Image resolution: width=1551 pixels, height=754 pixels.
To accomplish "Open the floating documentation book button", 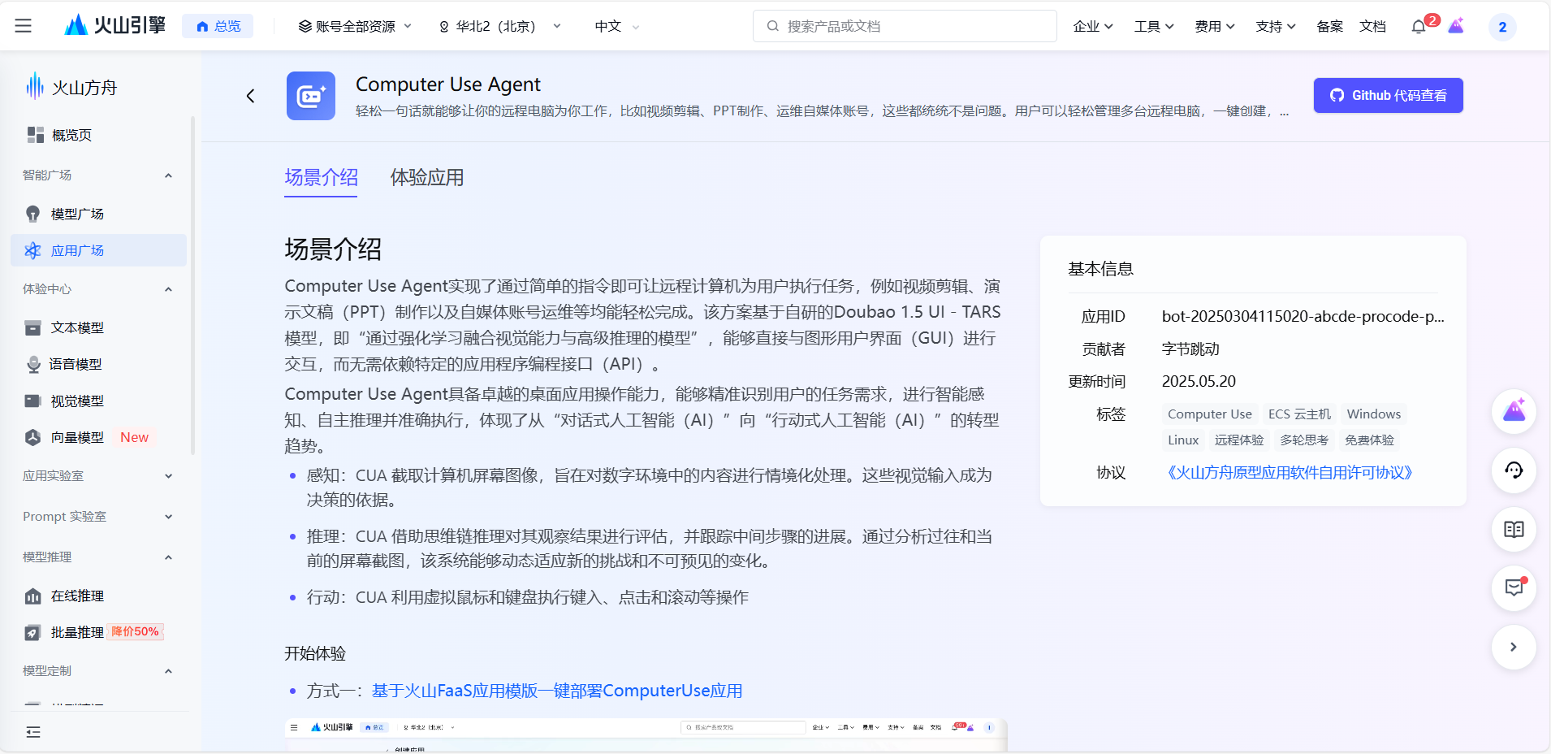I will [x=1514, y=530].
